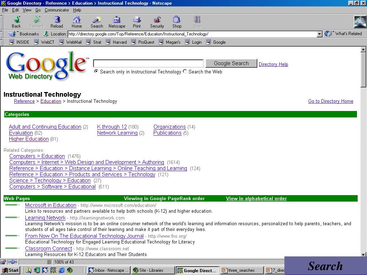The image size is (367, 275).
Task: Open Computers > Software > Educational link
Action: pos(52,187)
